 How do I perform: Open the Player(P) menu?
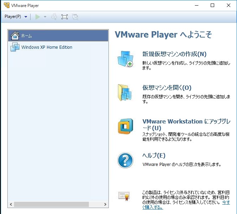point(13,16)
